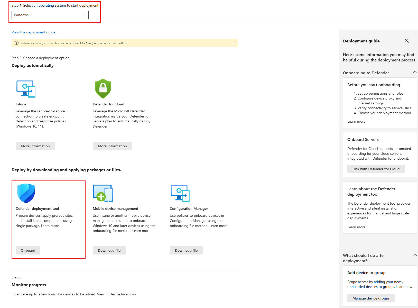Click More information under Defender for Cloud
This screenshot has height=308, width=418.
[112, 146]
